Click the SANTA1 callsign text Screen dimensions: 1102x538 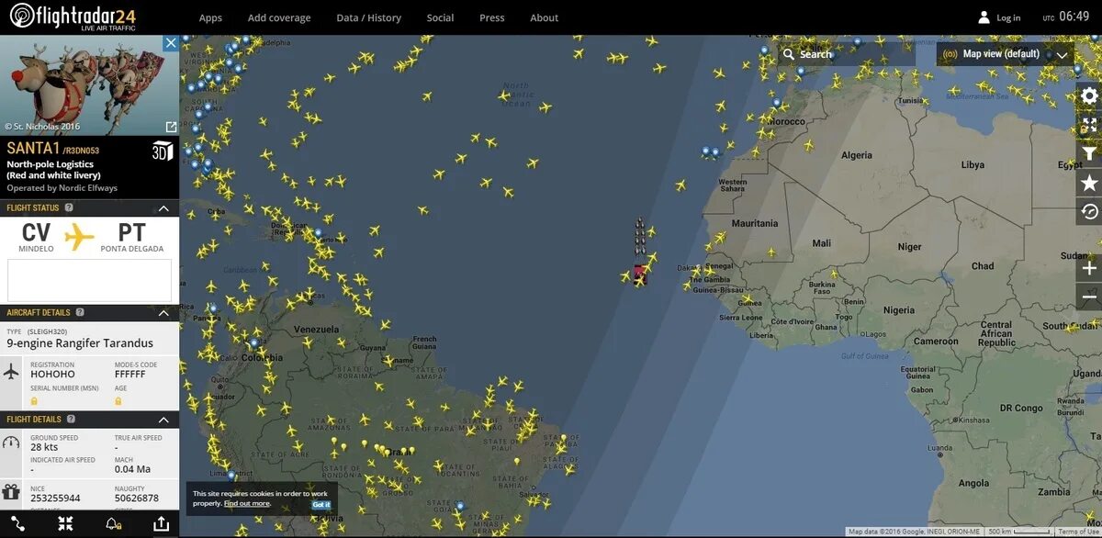click(33, 148)
